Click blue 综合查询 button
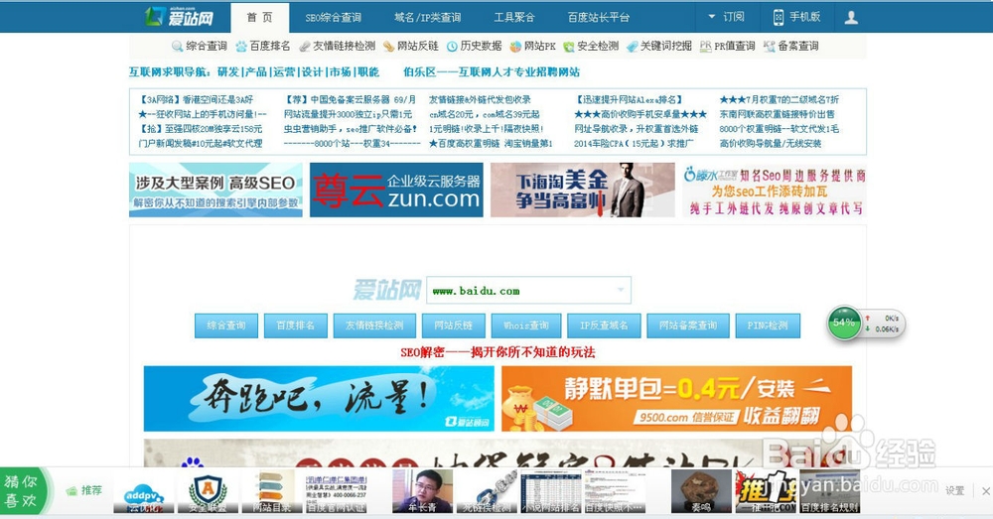This screenshot has width=993, height=519. pos(226,325)
